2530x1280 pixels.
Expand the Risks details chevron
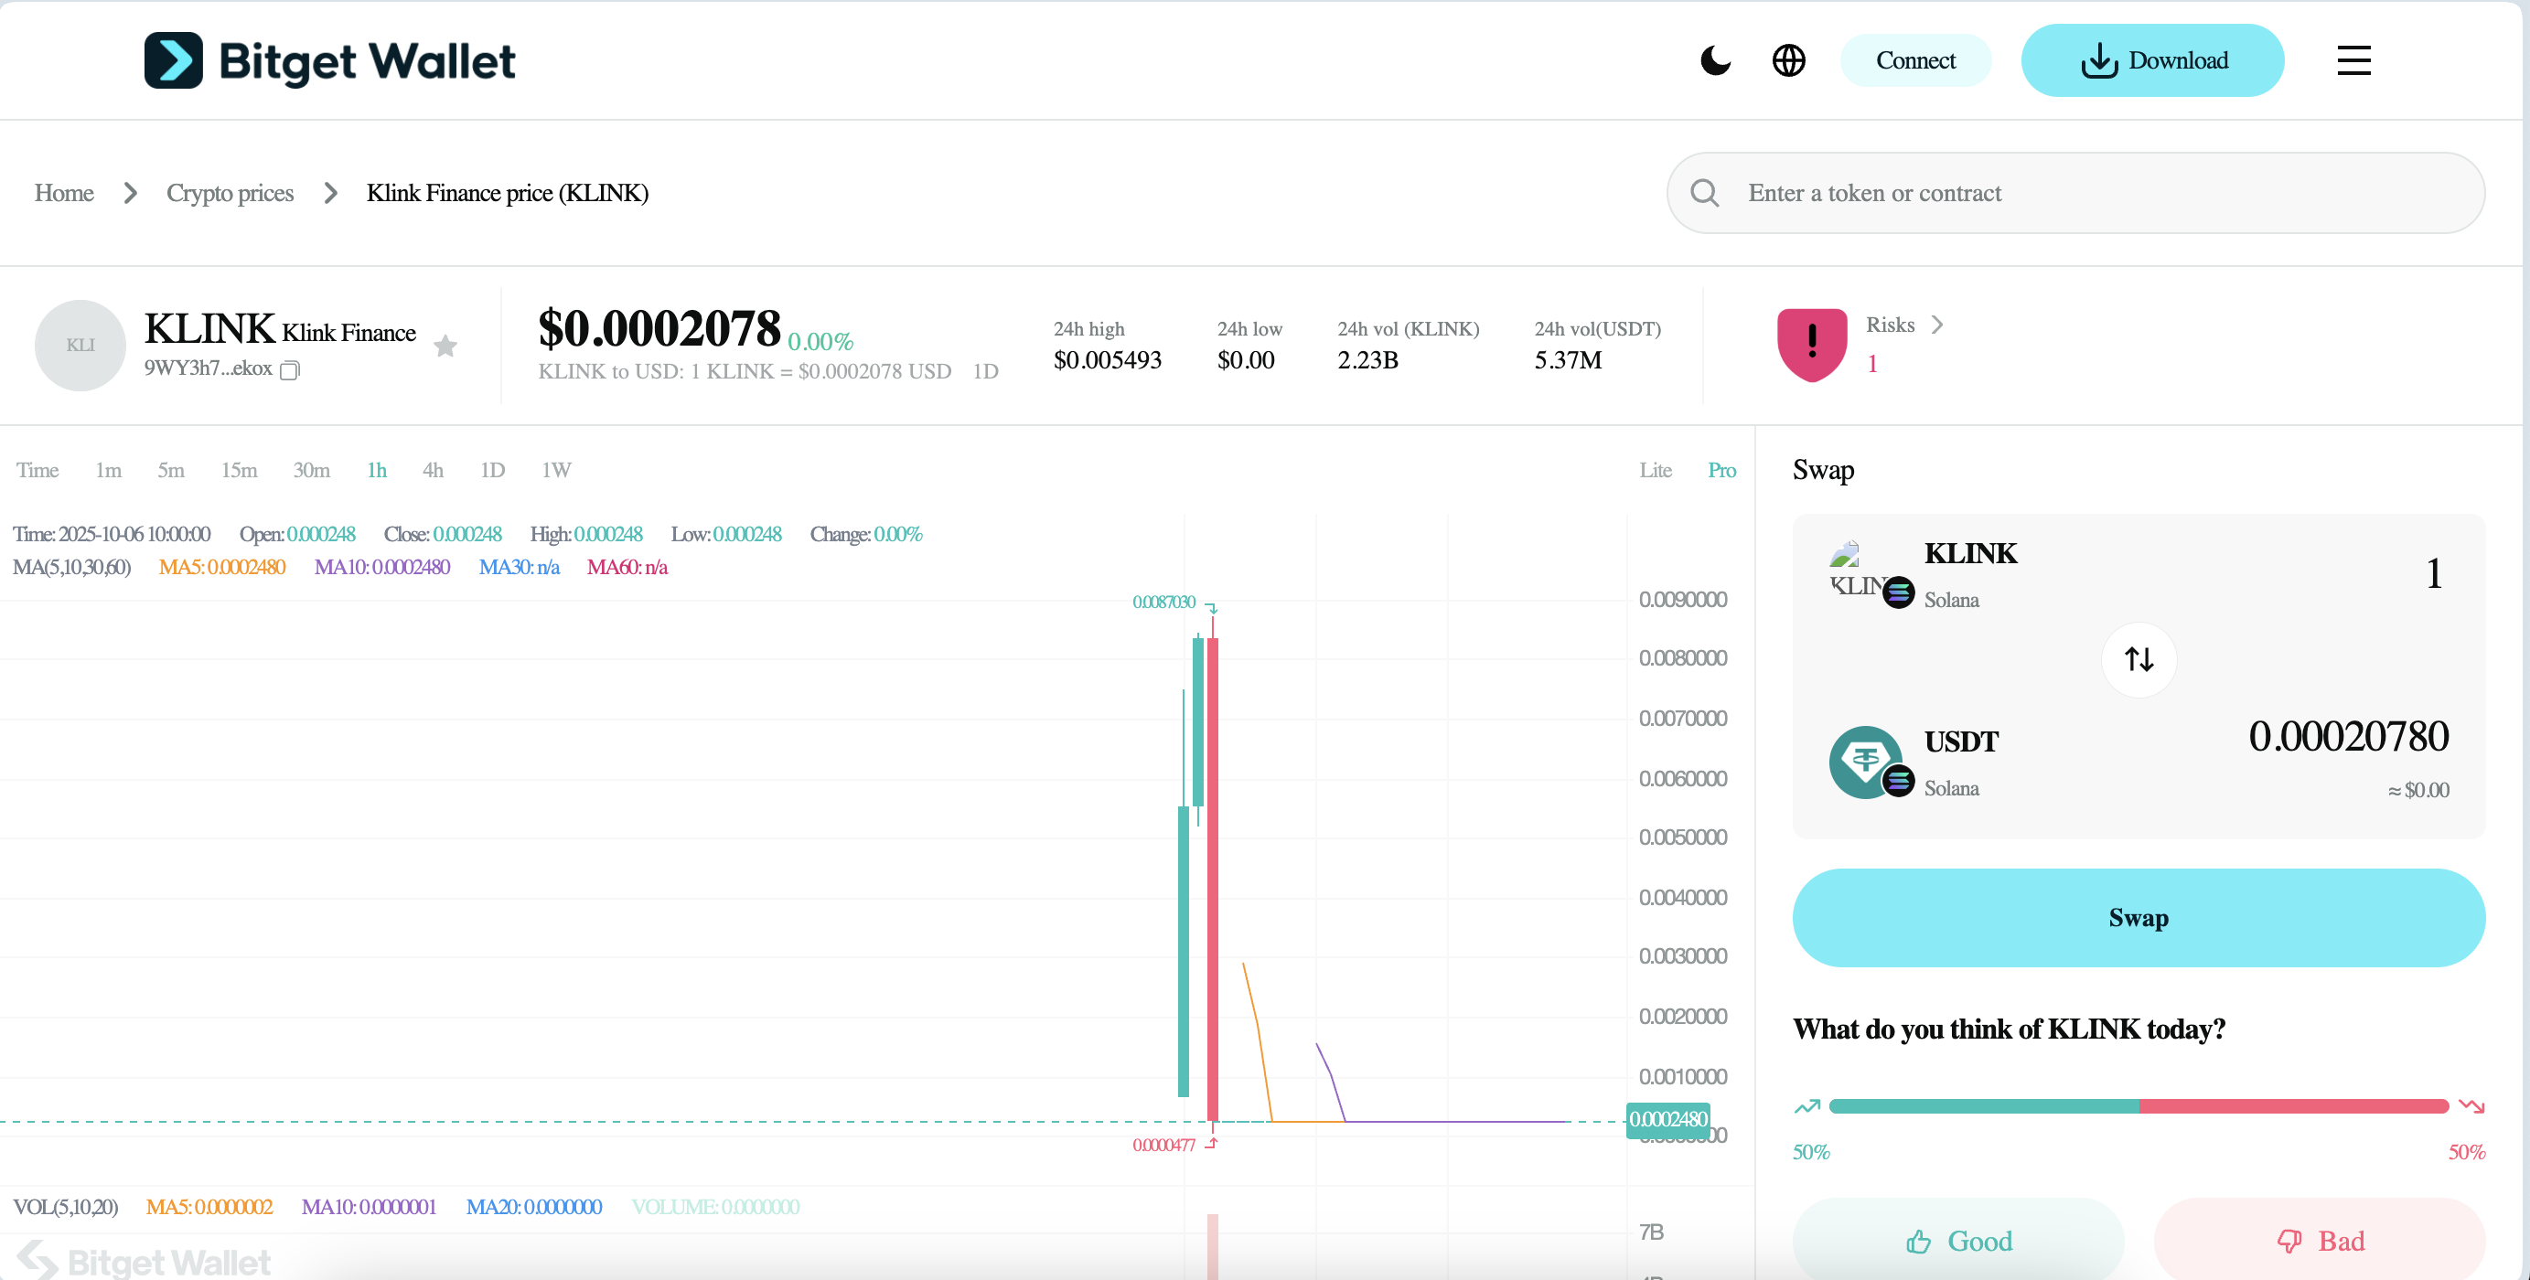(x=1936, y=325)
